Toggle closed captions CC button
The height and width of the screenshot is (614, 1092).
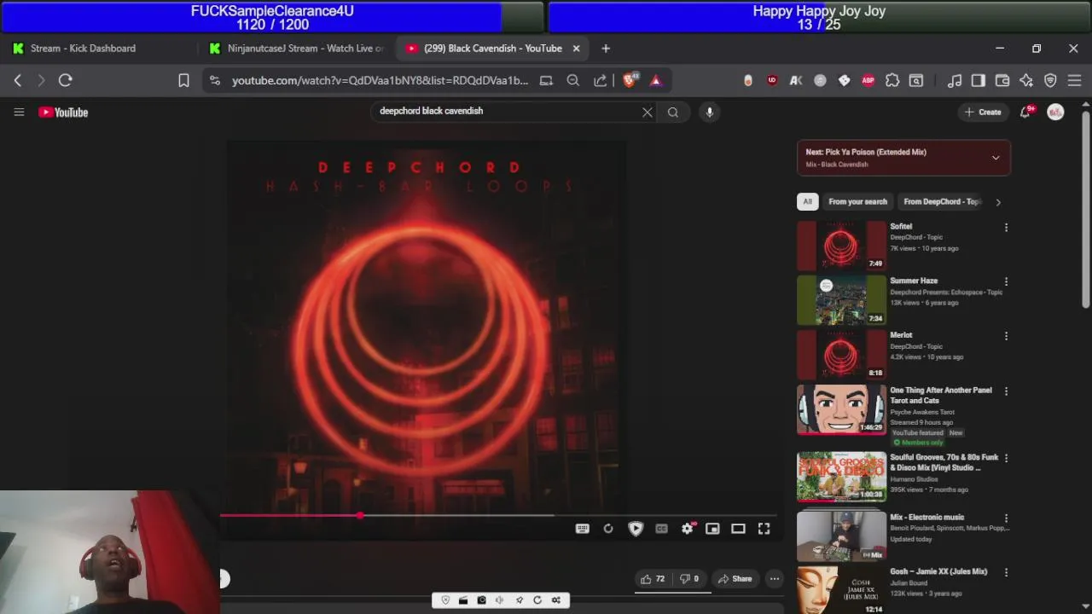pyautogui.click(x=661, y=529)
